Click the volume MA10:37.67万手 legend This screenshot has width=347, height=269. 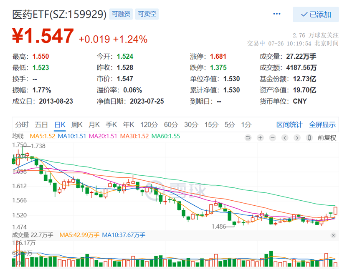pyautogui.click(x=124, y=235)
